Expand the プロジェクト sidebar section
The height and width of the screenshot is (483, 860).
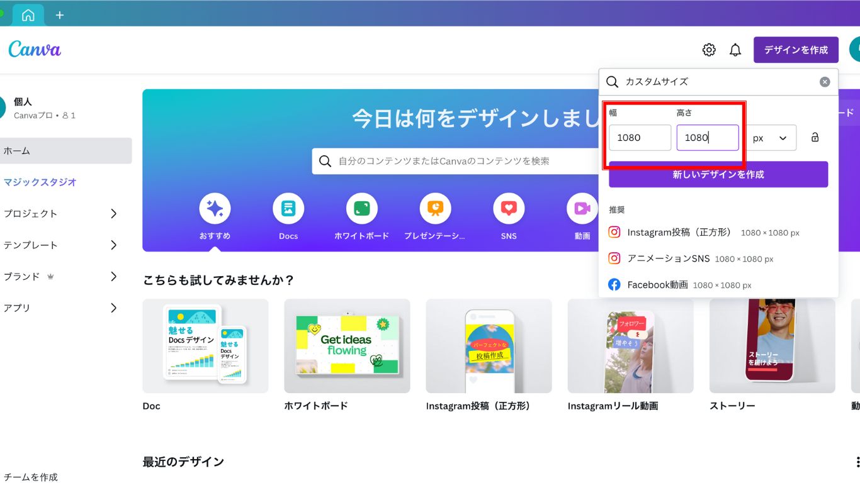[x=113, y=214]
